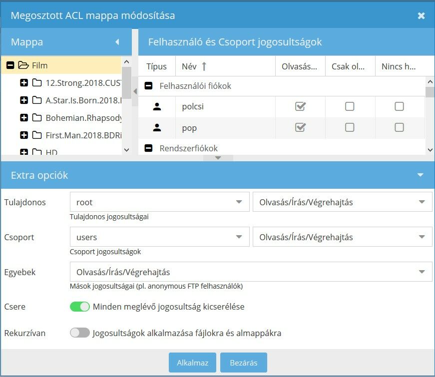Collapse the Extra opciók section arrow
435x377 pixels.
(421, 175)
